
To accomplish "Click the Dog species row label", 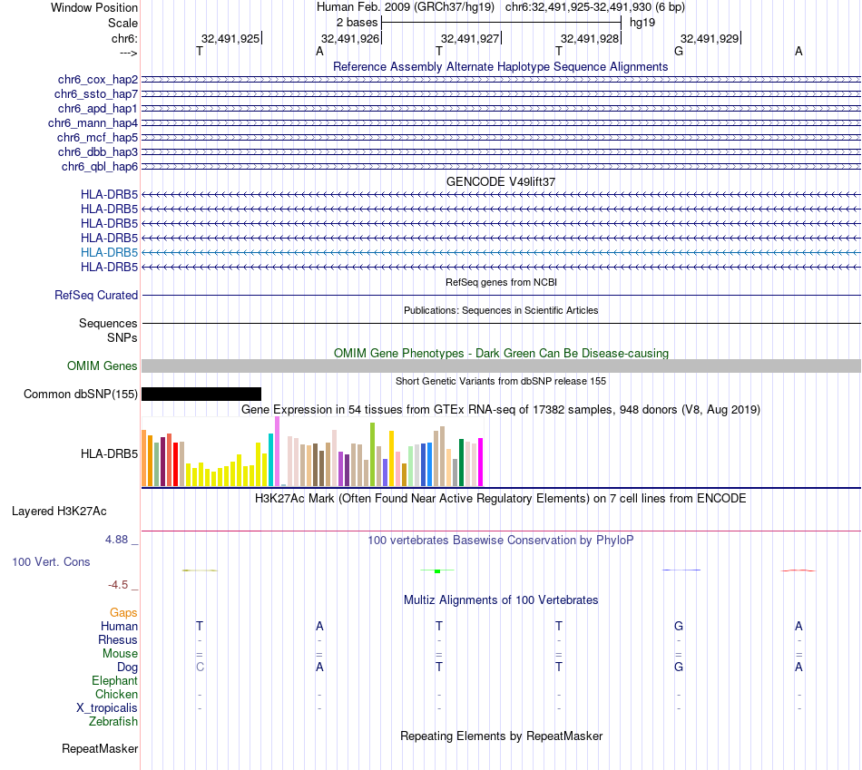I will [127, 668].
